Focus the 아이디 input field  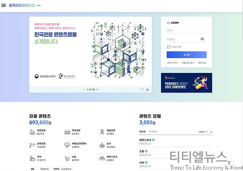pyautogui.click(x=186, y=30)
